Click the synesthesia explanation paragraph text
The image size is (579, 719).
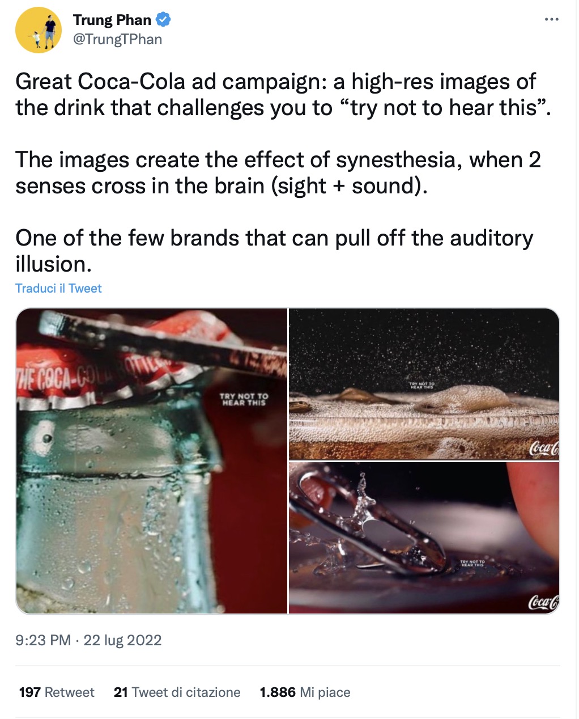pos(278,173)
